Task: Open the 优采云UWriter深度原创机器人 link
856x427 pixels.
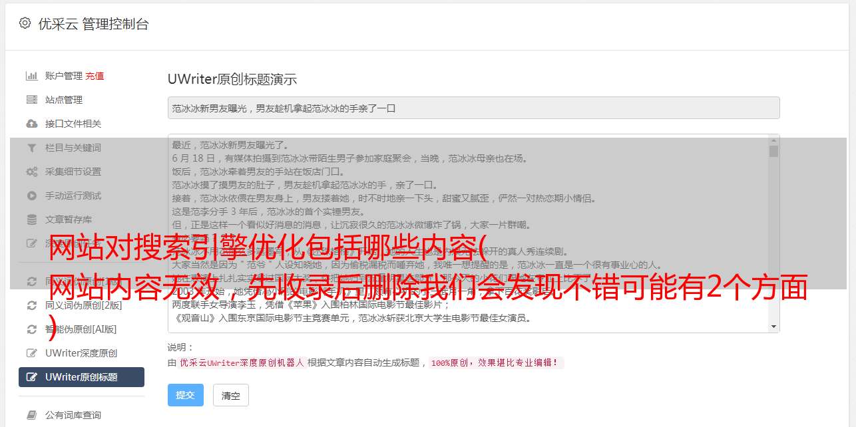Action: pos(242,363)
